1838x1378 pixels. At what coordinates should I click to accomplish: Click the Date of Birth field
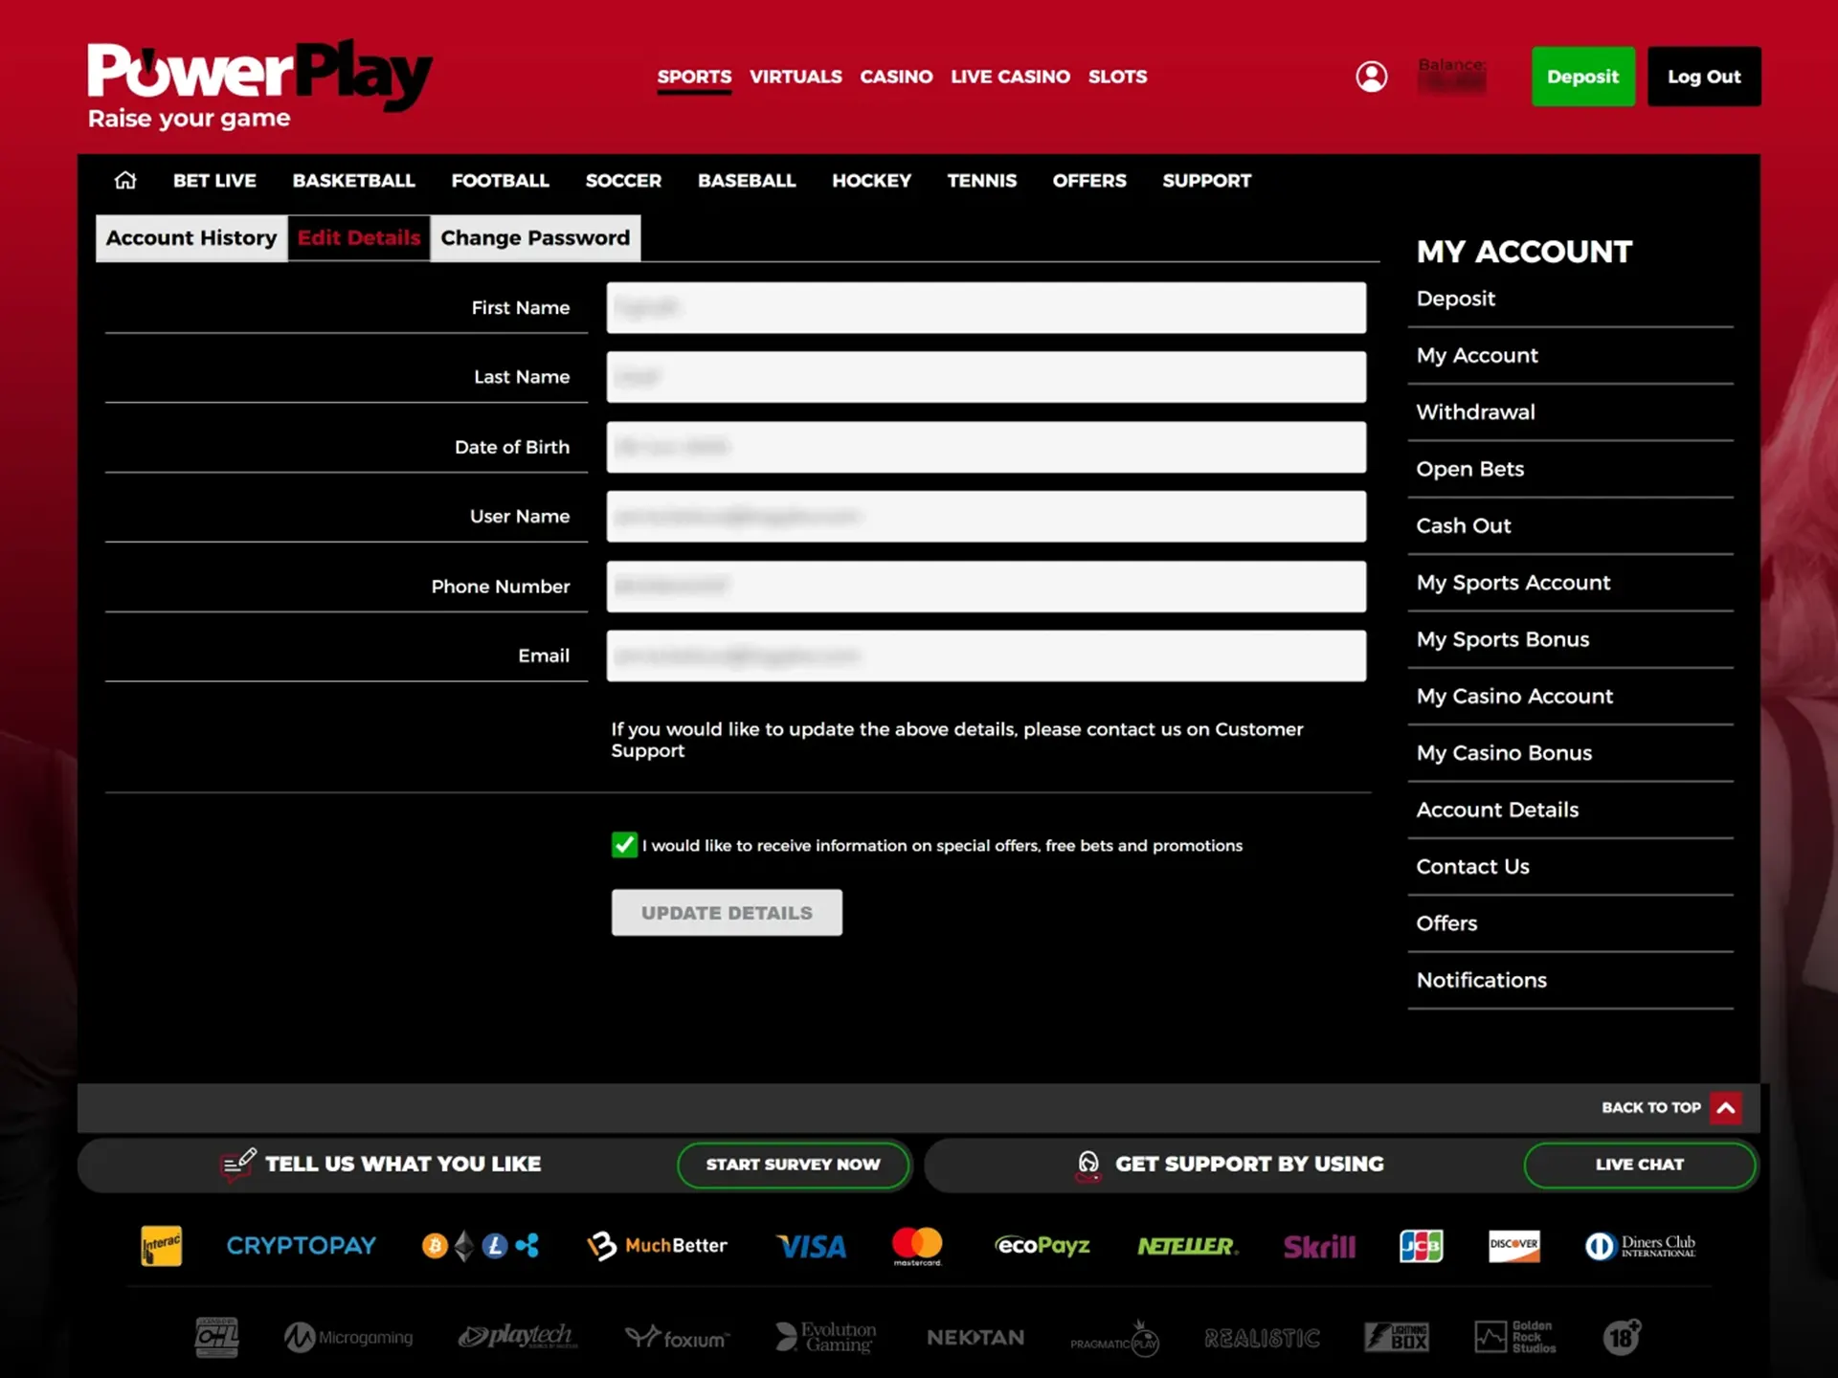click(986, 447)
